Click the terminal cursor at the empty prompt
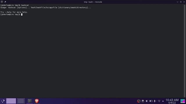Image resolution: width=186 pixels, height=104 pixels. (x=22, y=14)
